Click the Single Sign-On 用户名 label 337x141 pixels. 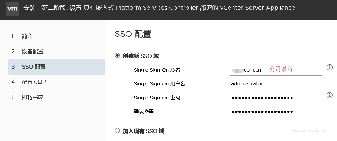pos(160,84)
